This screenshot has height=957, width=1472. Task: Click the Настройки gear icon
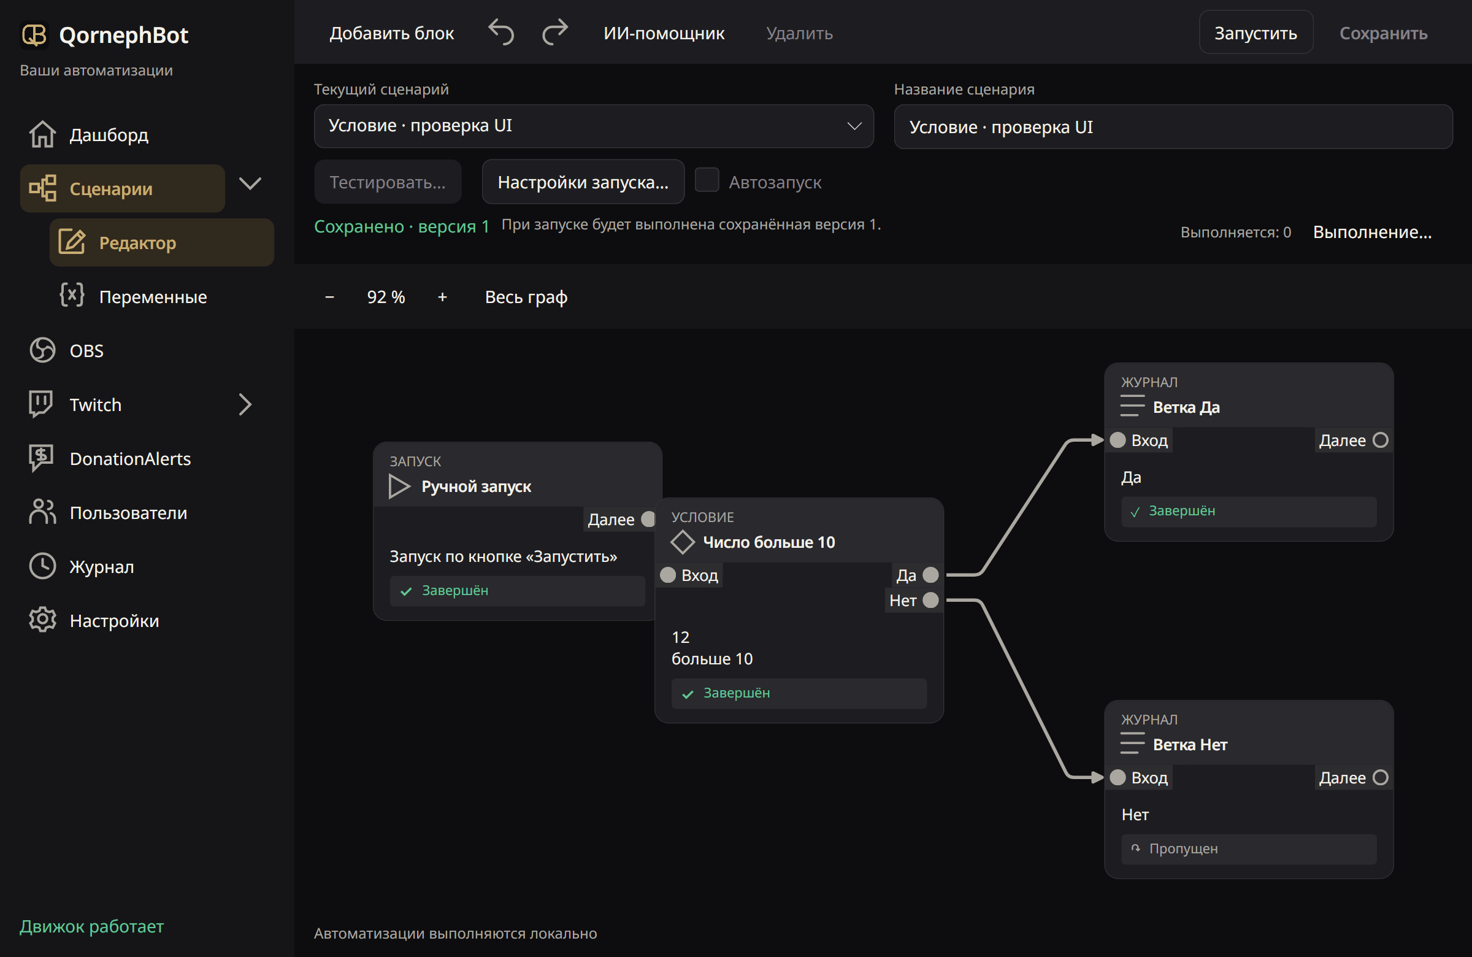42,620
